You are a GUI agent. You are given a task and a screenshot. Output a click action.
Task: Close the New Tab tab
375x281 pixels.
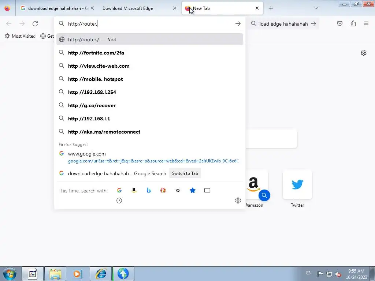coord(257,8)
